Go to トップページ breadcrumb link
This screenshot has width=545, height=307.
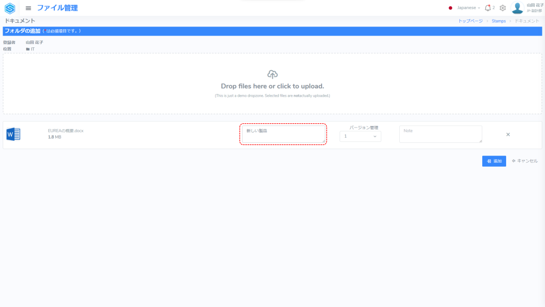[470, 21]
